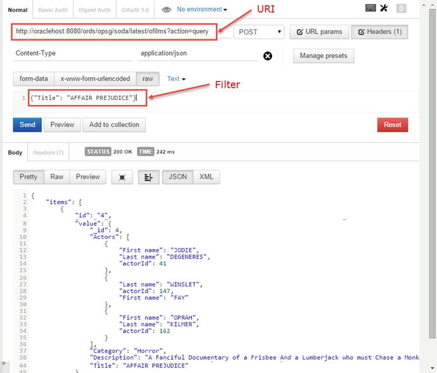The width and height of the screenshot is (437, 373).
Task: Click the "items" key in response
Action: (58, 202)
